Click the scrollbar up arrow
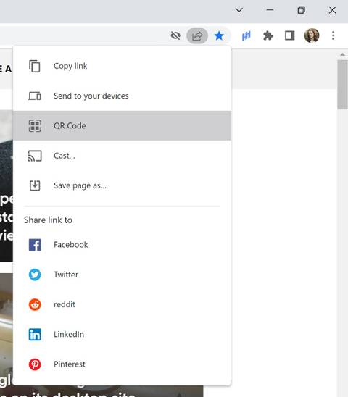 click(342, 54)
